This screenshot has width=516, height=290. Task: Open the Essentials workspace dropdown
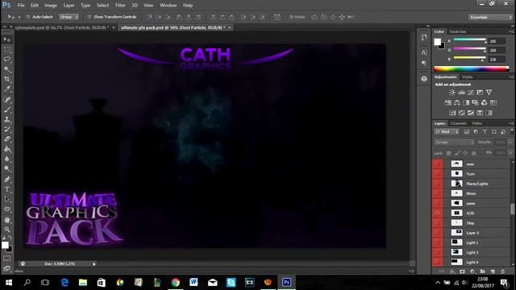coord(490,17)
